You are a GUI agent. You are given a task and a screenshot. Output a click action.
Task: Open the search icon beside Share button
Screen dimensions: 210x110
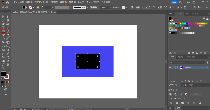(x=181, y=2)
